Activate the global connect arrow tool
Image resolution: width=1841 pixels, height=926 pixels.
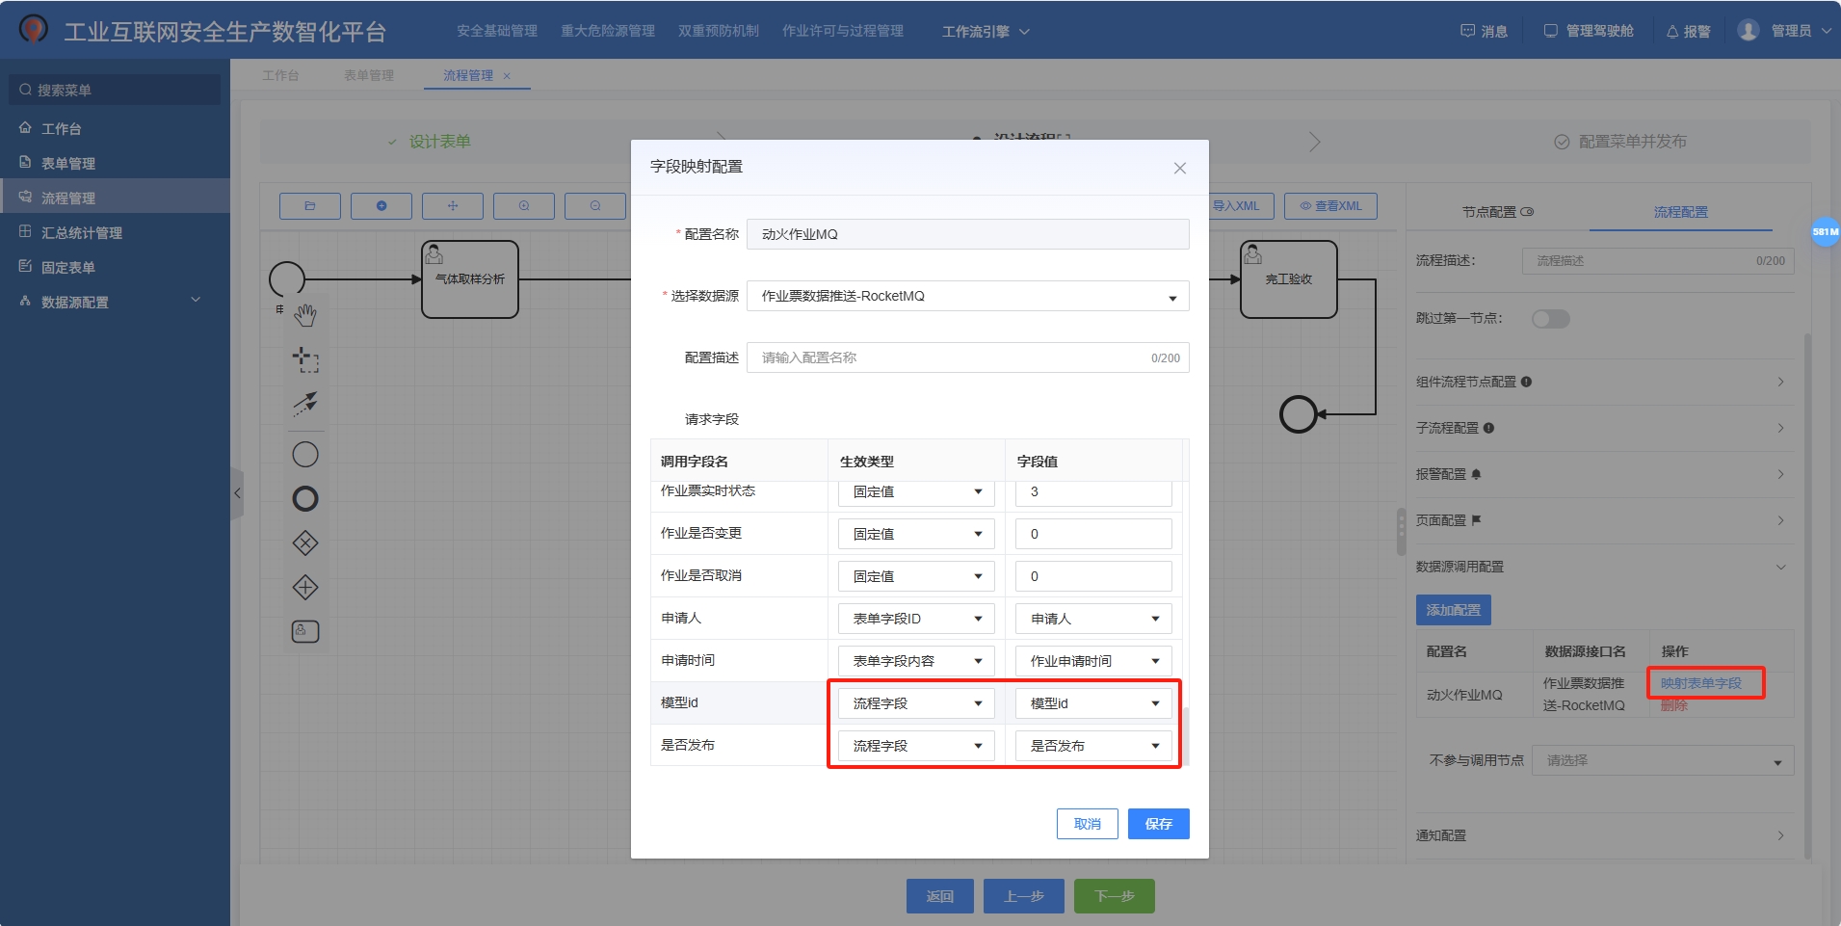pyautogui.click(x=305, y=404)
